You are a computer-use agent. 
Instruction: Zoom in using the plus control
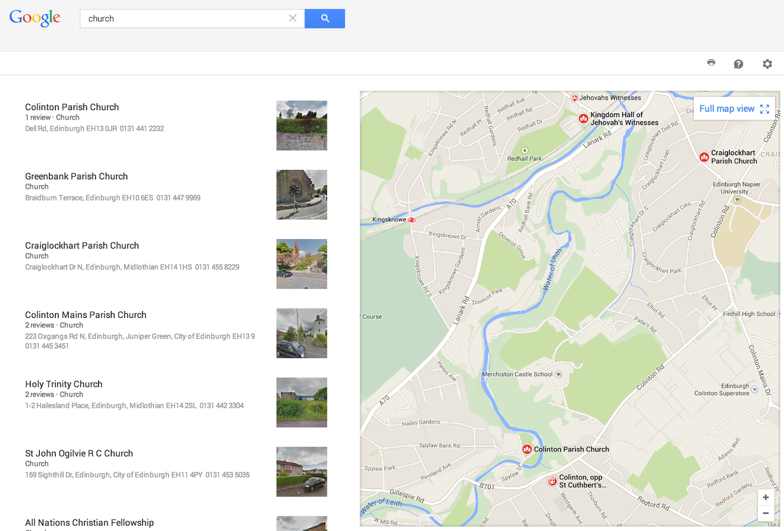tap(766, 497)
